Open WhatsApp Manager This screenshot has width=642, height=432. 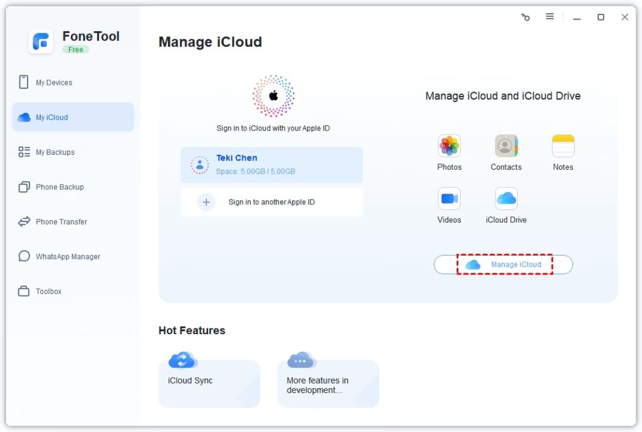click(x=68, y=256)
